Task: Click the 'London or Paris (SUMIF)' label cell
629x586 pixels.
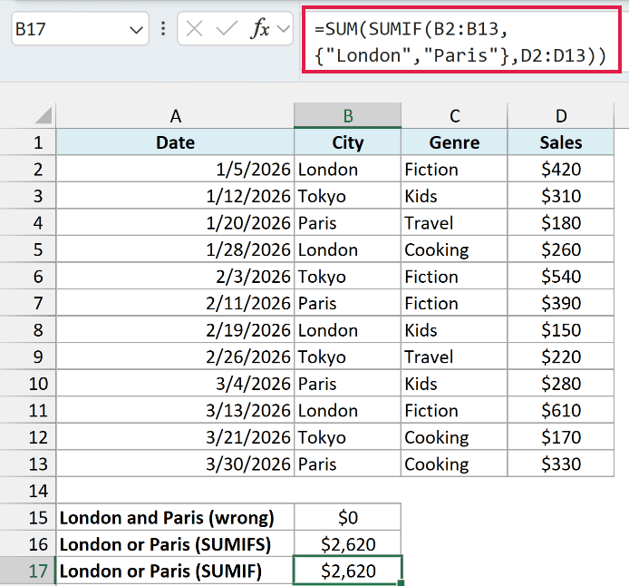Action: 175,571
